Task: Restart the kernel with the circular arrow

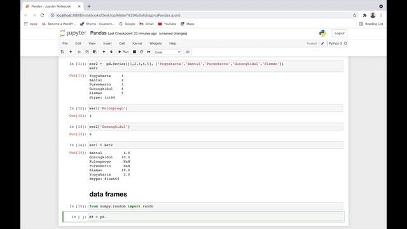Action: coord(141,52)
